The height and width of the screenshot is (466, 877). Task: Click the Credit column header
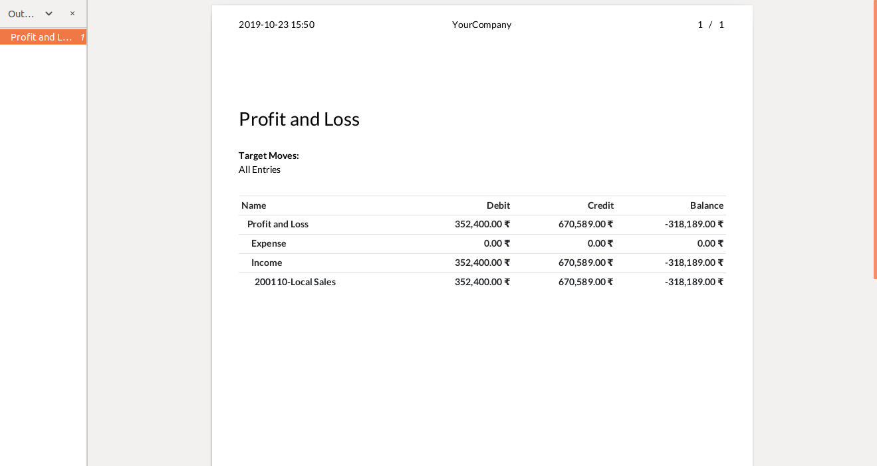coord(600,205)
